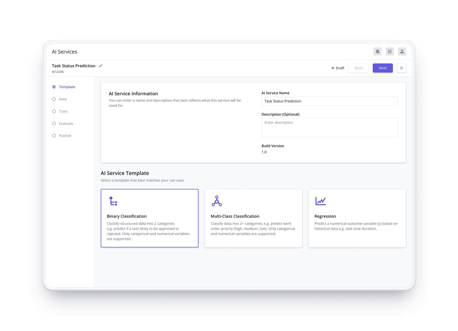This screenshot has width=458, height=331.
Task: Open the user profile icon
Action: 402,52
